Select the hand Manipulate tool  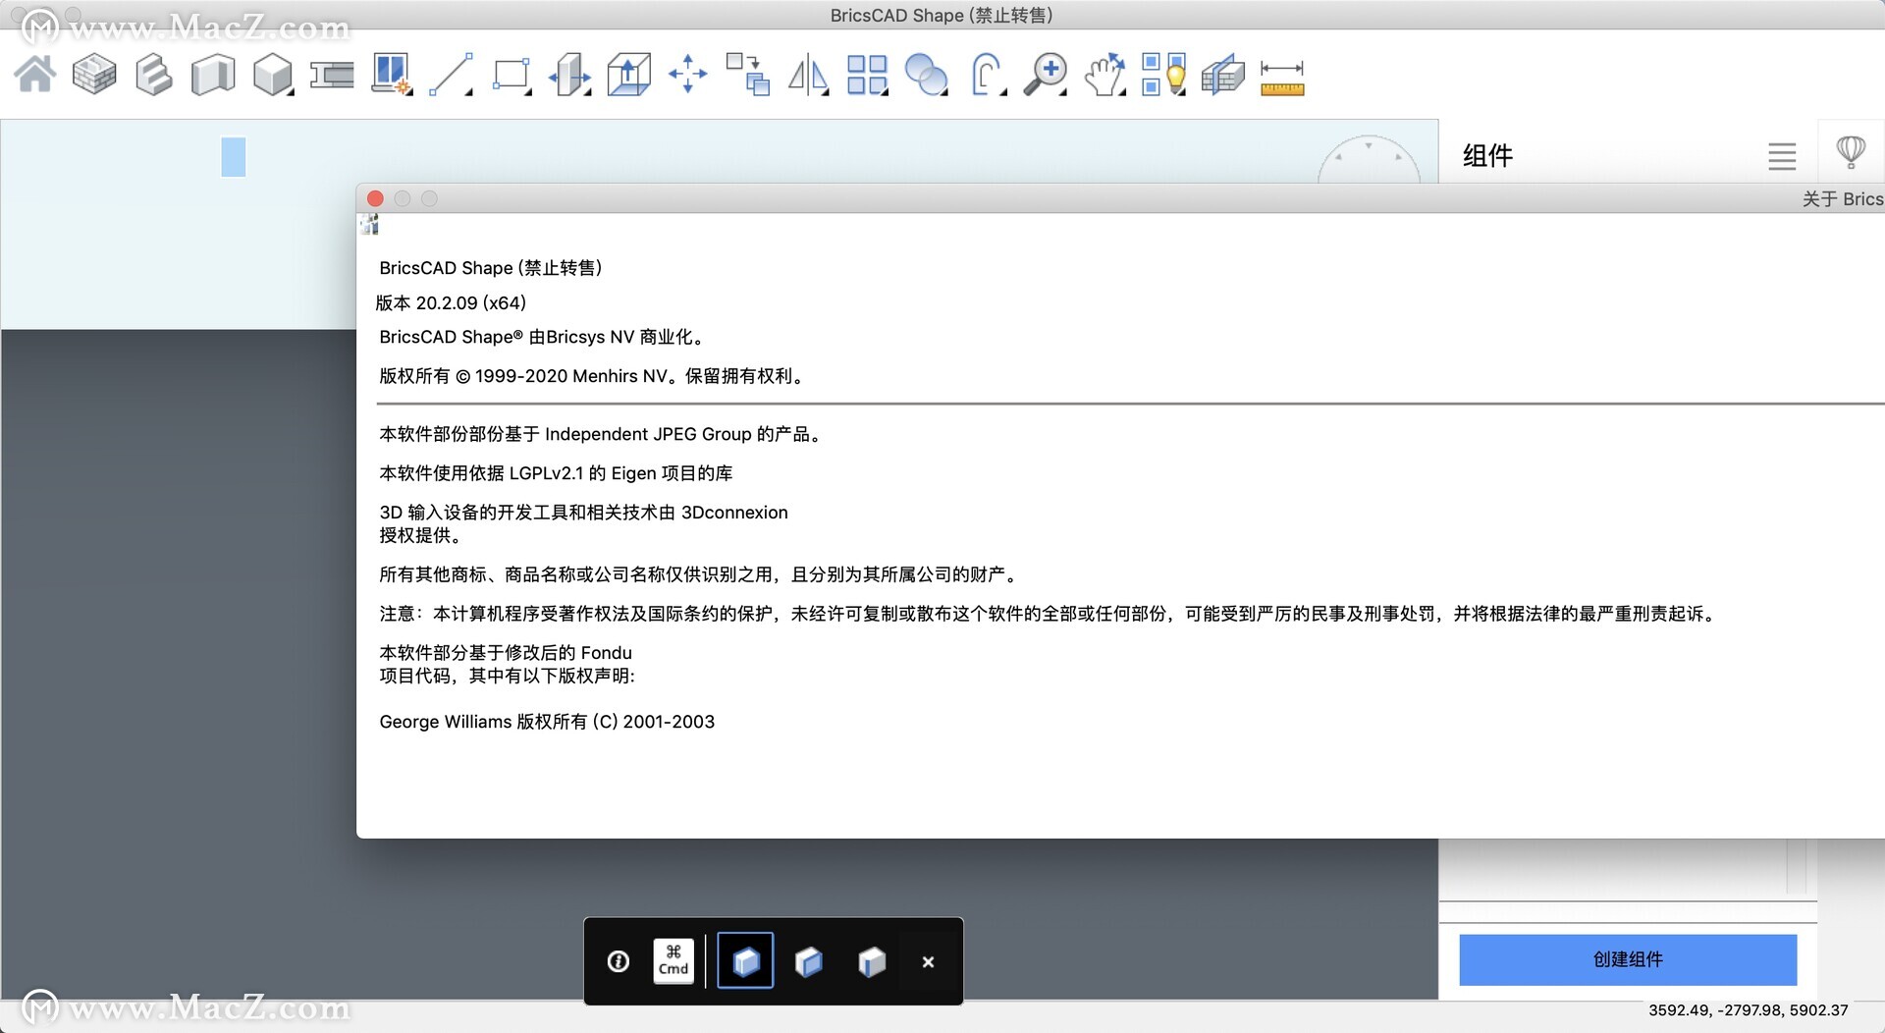(1105, 75)
